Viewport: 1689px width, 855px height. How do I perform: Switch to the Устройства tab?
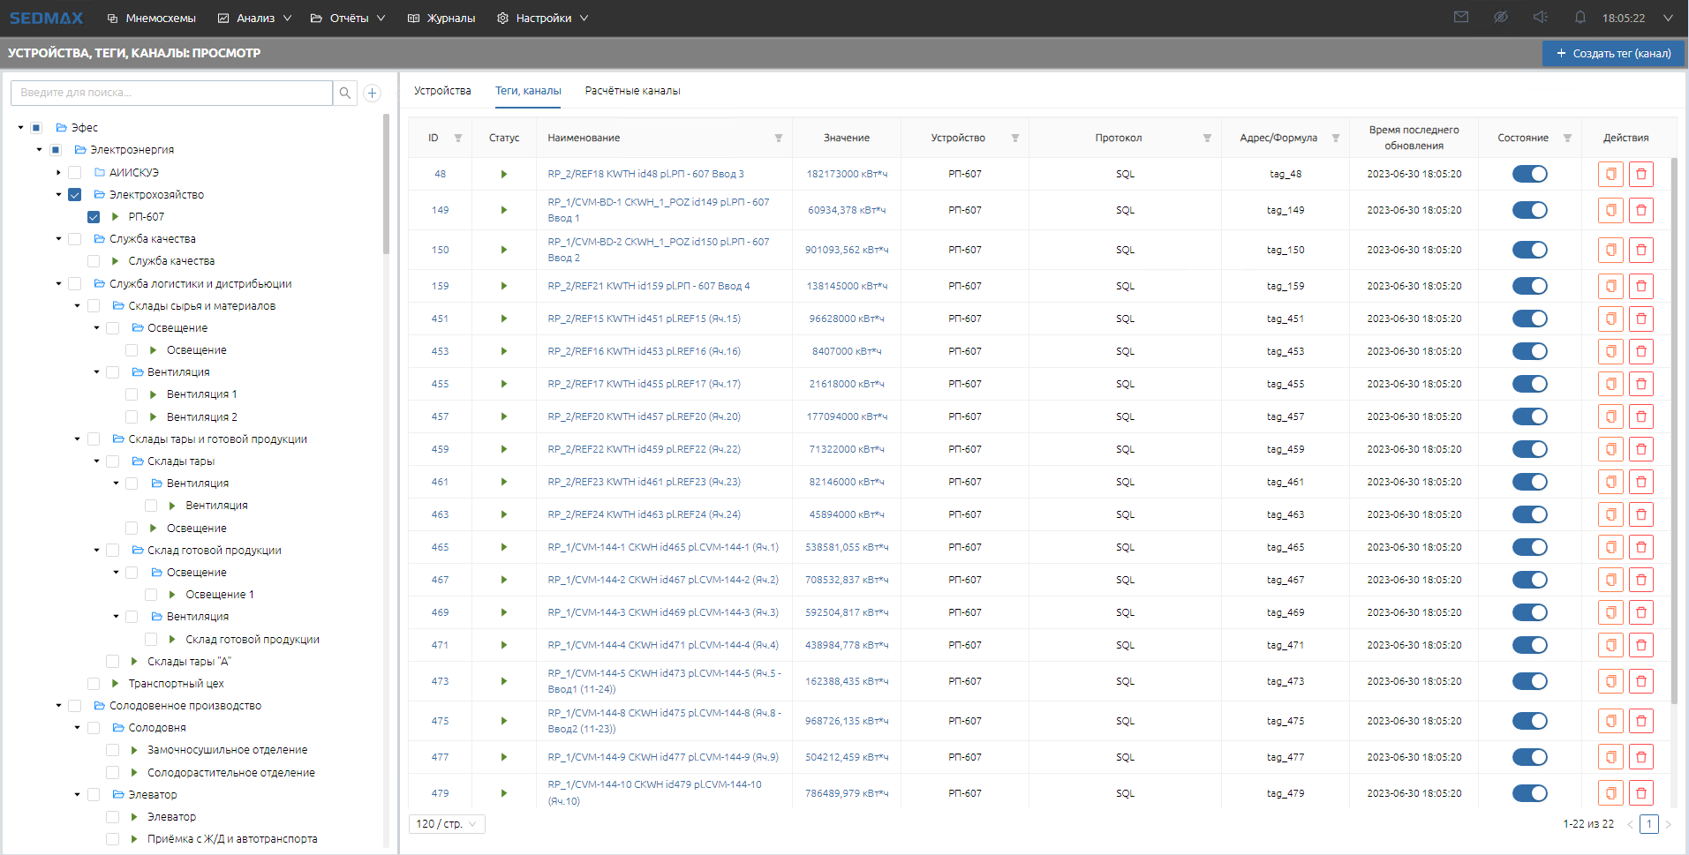click(442, 91)
